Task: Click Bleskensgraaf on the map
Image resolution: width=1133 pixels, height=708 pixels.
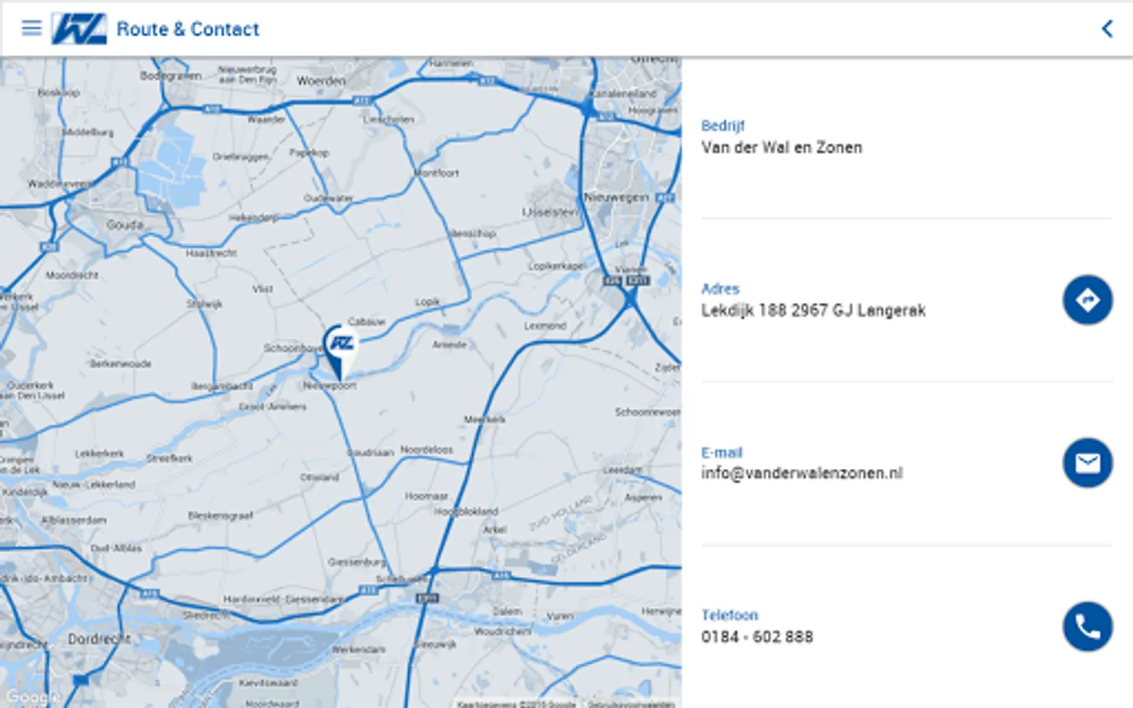Action: pos(220,516)
